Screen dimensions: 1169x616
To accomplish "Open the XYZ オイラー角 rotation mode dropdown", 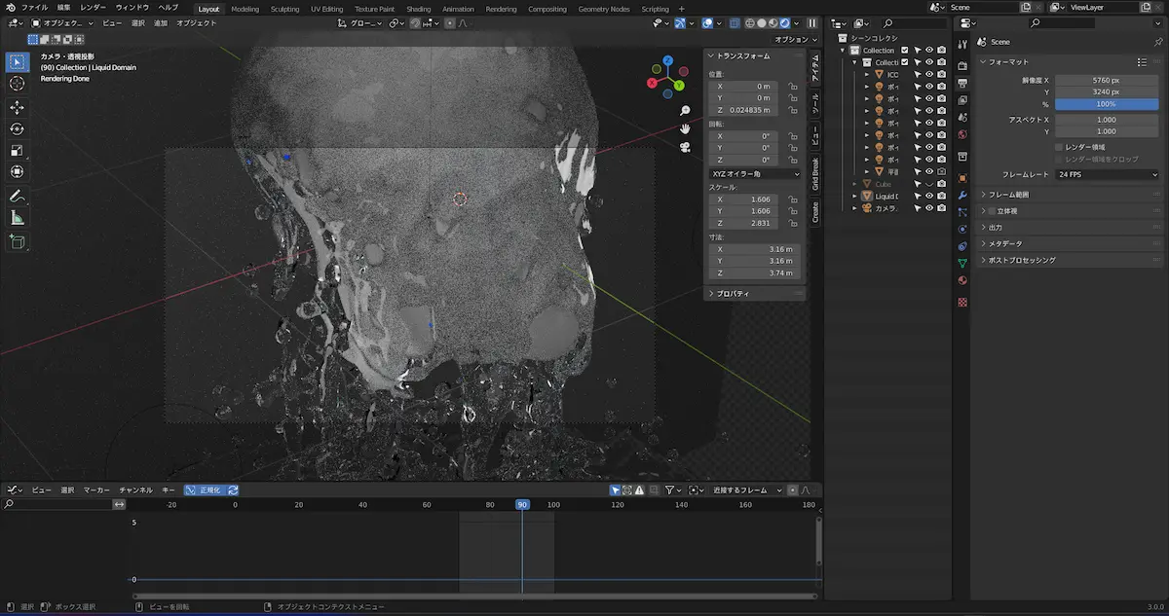I will [755, 173].
